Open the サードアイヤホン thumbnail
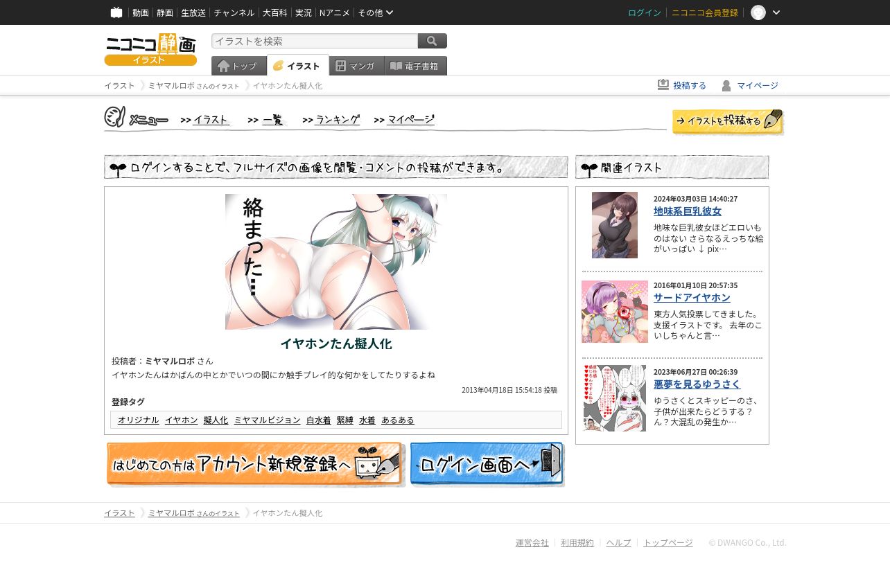The image size is (890, 561). coord(615,312)
